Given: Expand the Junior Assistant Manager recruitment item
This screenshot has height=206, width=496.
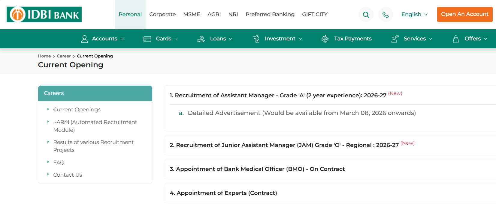Looking at the screenshot, I should [x=284, y=145].
